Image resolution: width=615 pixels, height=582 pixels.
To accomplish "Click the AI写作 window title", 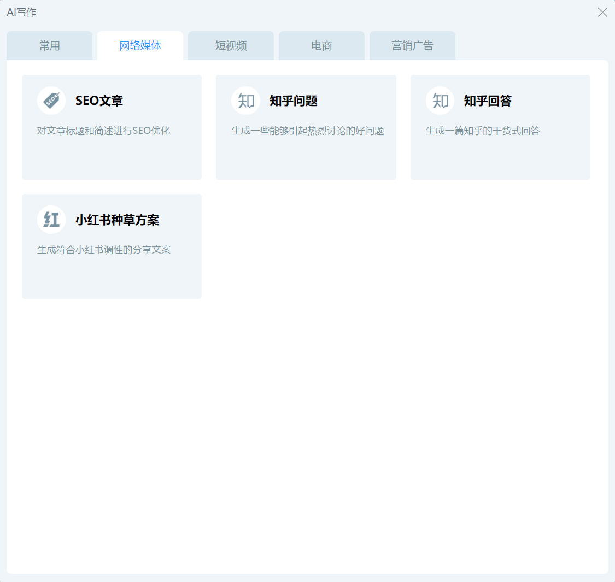I will (x=21, y=12).
